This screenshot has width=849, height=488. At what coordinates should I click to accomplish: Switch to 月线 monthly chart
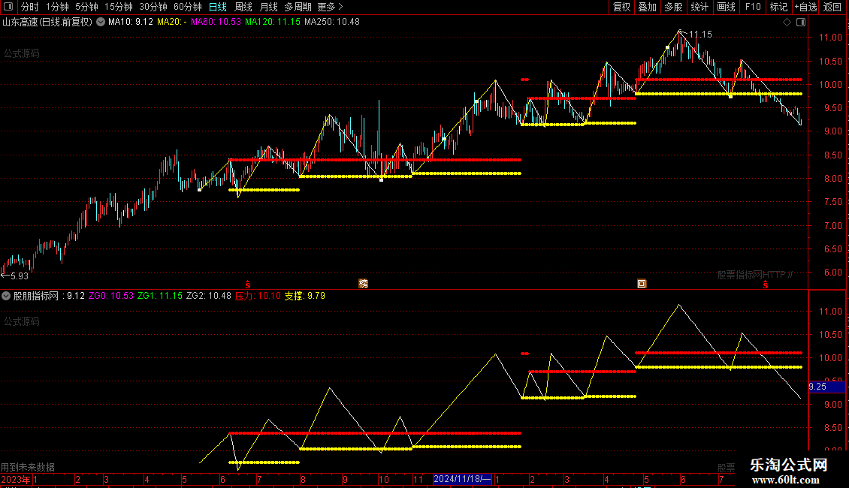click(x=268, y=7)
